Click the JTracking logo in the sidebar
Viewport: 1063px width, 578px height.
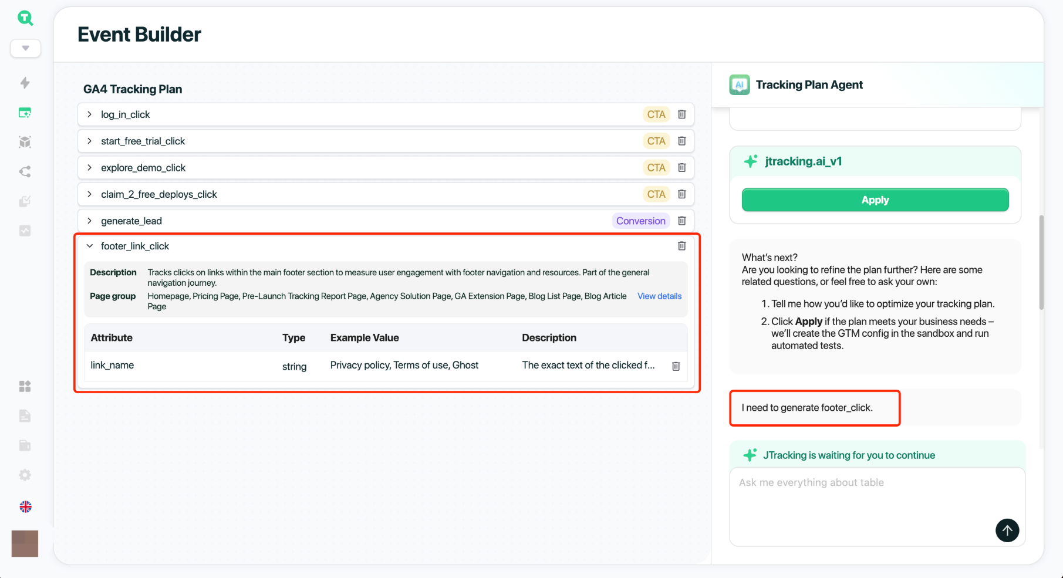[25, 18]
